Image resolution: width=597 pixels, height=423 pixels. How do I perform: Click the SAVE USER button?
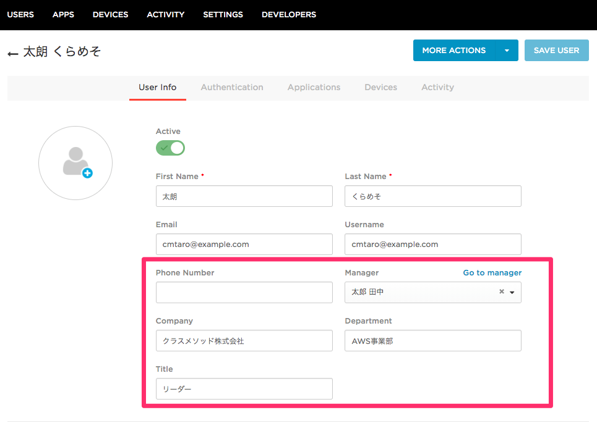[556, 50]
